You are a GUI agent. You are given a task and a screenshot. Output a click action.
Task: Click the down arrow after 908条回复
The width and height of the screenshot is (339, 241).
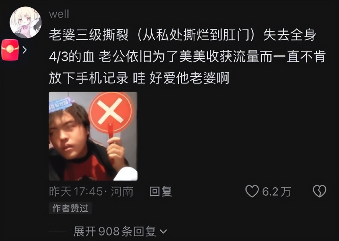163,232
